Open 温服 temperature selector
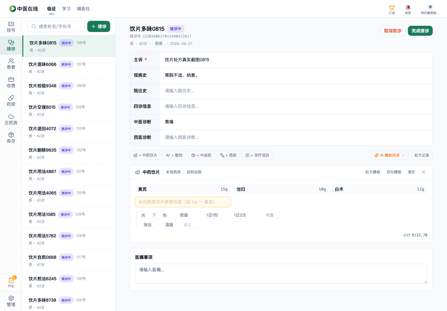Screen dimensions: 447x311 pos(169,225)
